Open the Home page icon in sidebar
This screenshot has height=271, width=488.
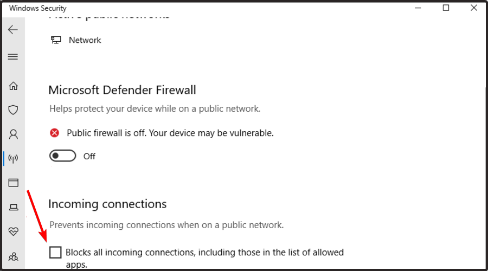coord(13,86)
